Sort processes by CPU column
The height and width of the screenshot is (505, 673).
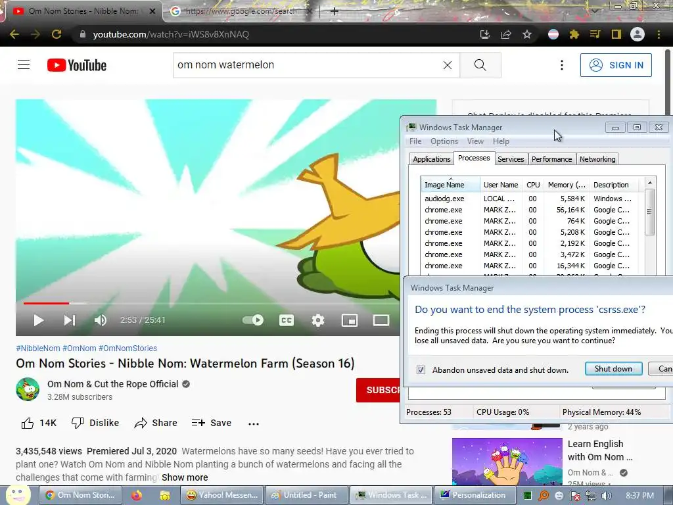(x=533, y=185)
